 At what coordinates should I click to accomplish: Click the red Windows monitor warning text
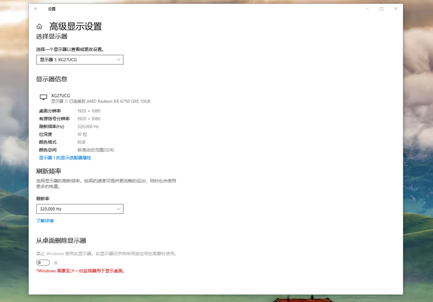coord(81,271)
